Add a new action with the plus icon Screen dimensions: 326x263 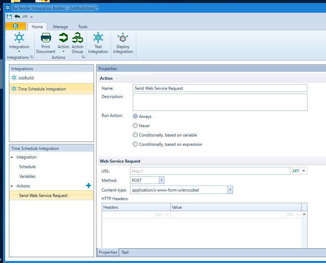89,186
